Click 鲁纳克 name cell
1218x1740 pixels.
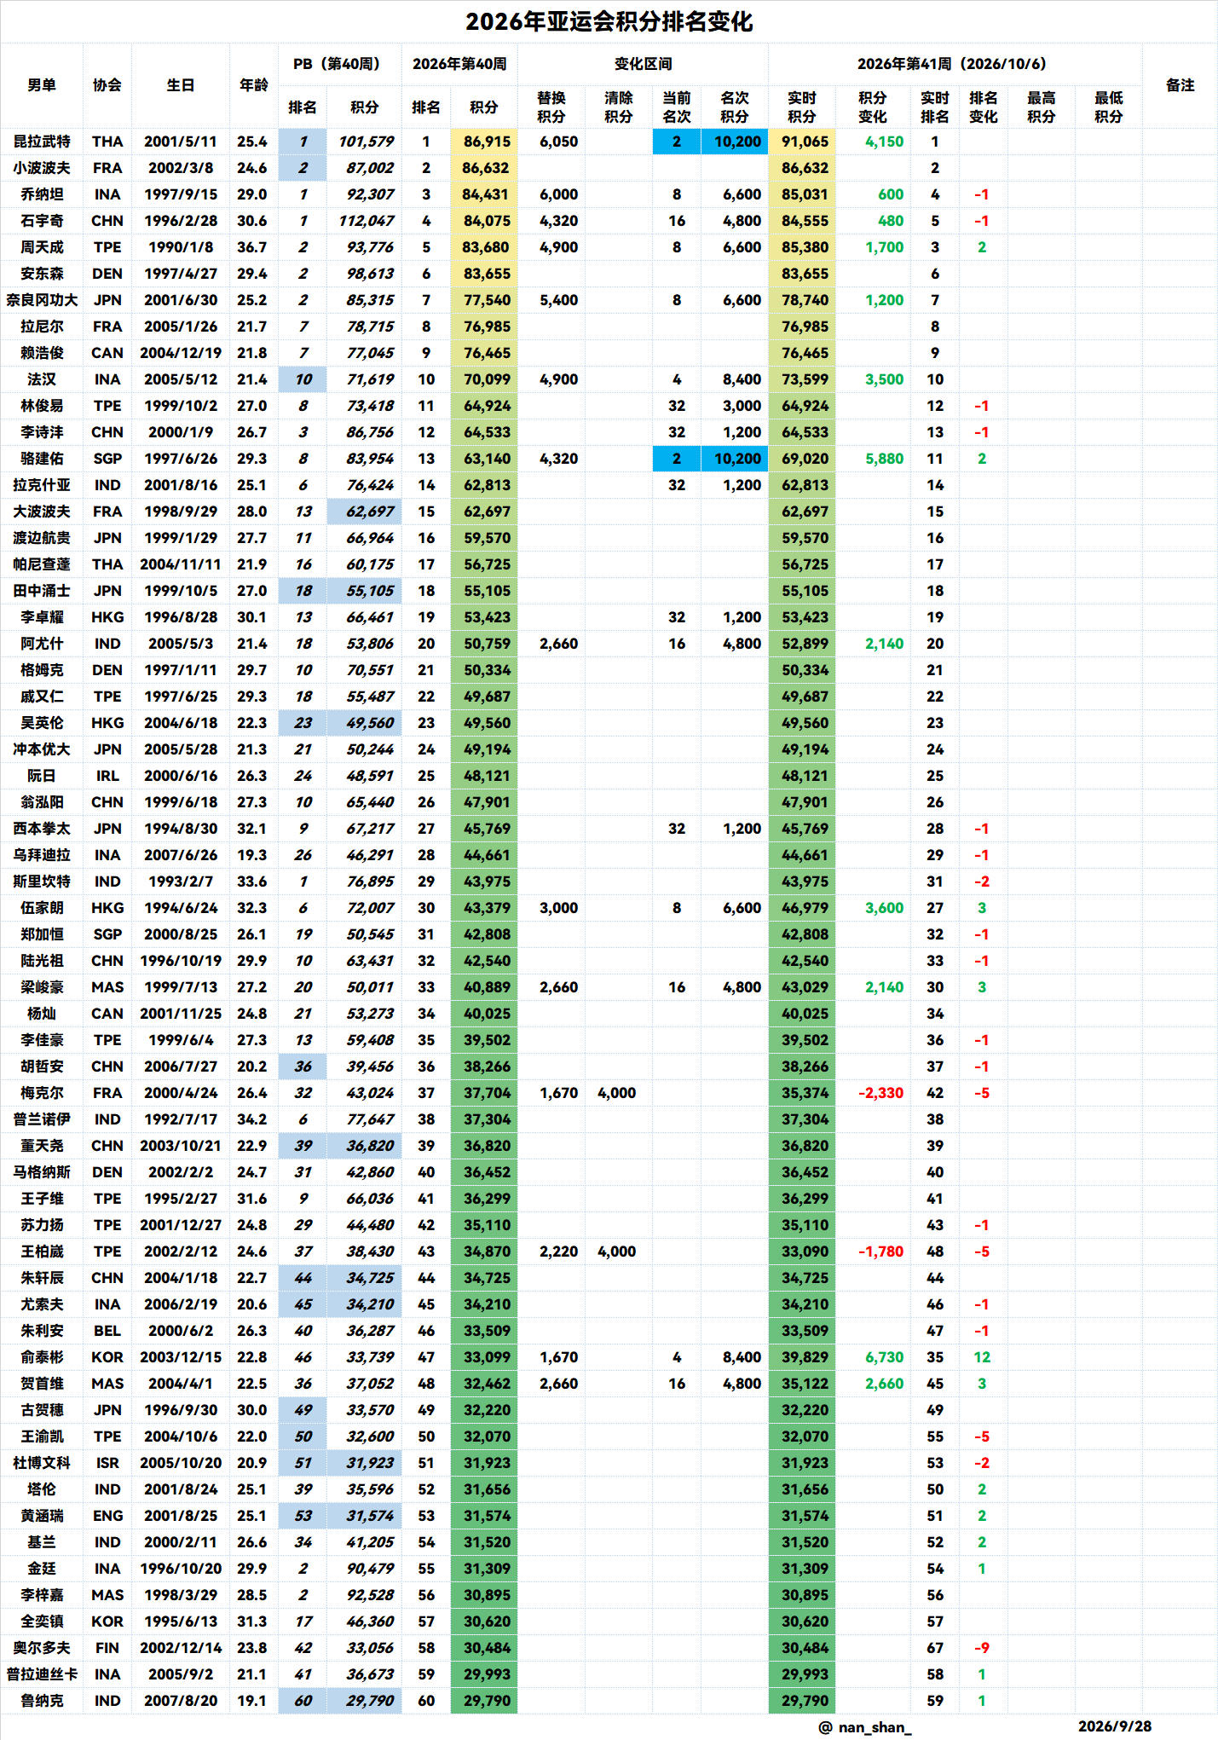pos(42,1701)
